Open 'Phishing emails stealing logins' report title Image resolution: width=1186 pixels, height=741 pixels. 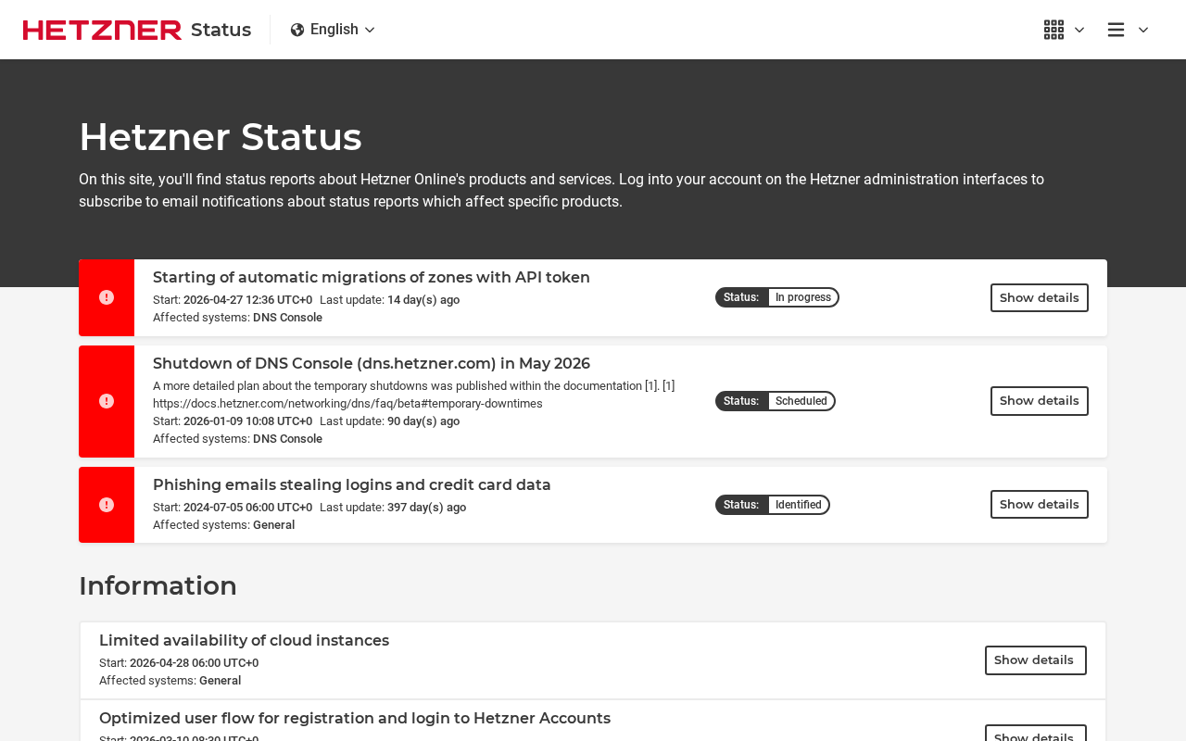click(x=352, y=485)
